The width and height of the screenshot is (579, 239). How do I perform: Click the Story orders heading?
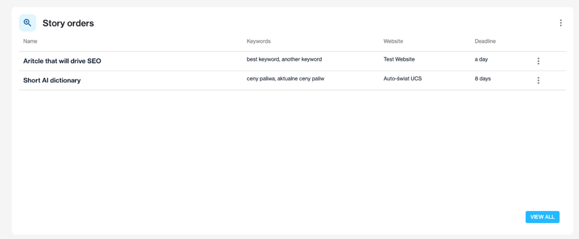[68, 23]
